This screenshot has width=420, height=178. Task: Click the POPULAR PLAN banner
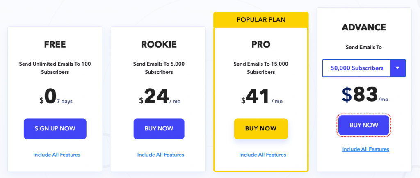point(261,20)
